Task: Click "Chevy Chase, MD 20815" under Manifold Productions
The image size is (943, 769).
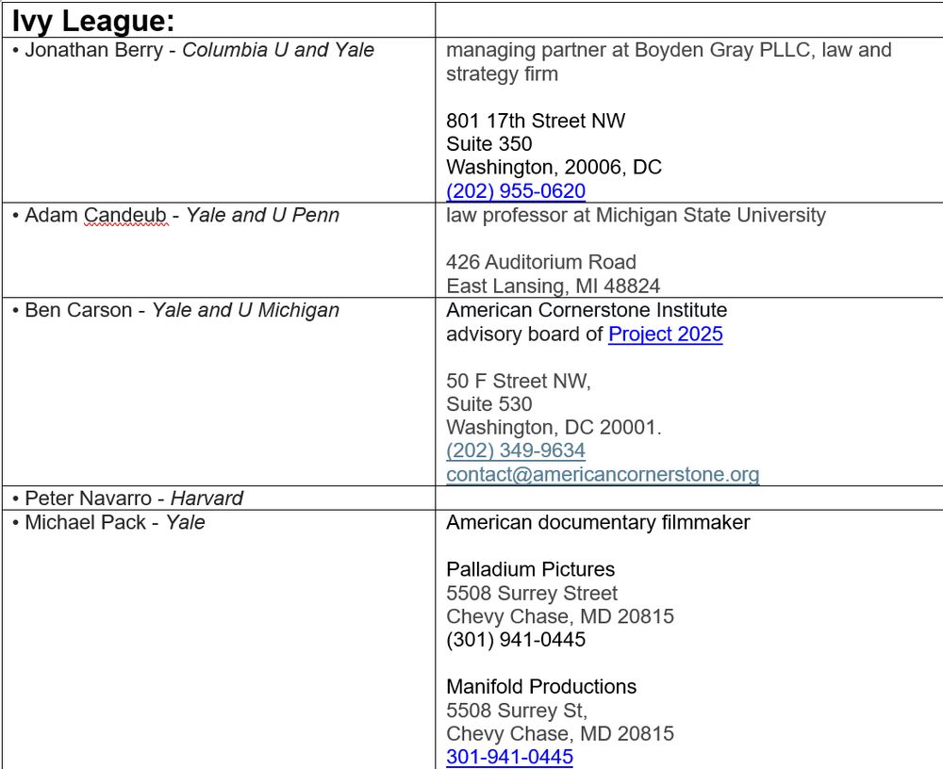Action: pos(560,733)
